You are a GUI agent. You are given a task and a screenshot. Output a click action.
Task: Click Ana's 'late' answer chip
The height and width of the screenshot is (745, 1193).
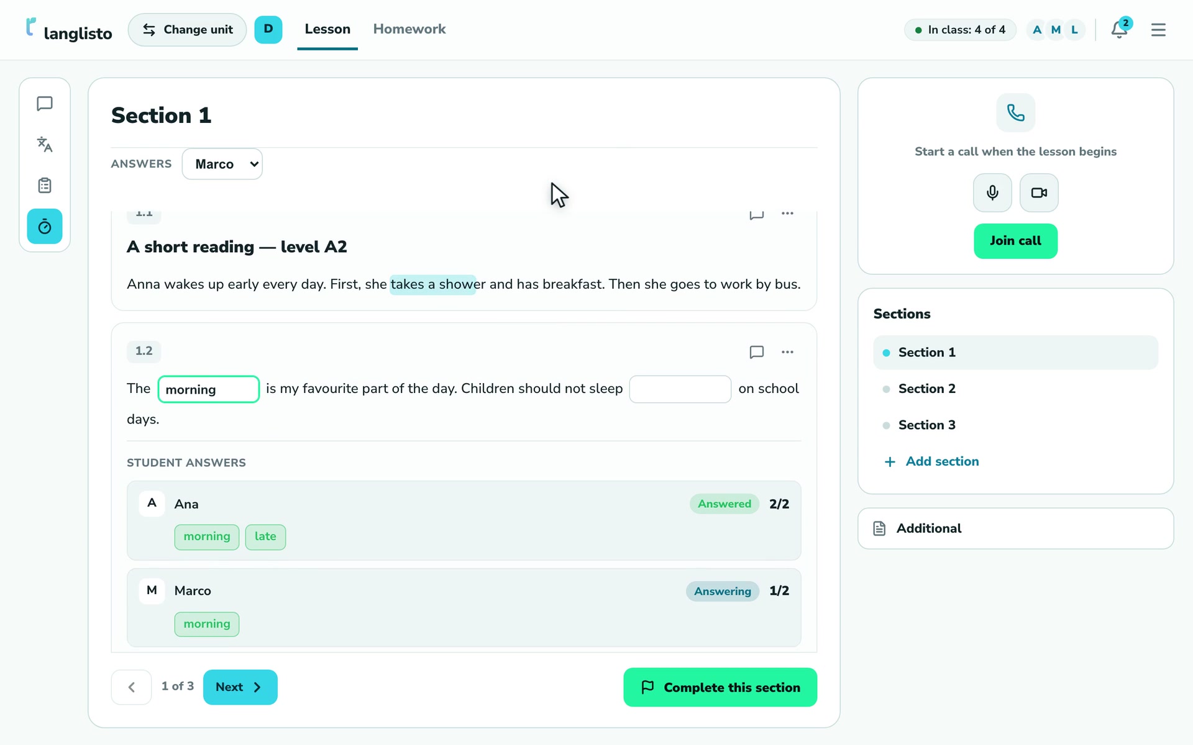click(x=265, y=537)
